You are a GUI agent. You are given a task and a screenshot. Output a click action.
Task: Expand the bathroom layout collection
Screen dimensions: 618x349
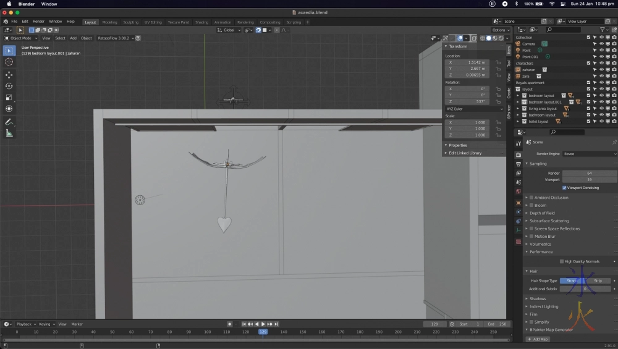point(519,115)
